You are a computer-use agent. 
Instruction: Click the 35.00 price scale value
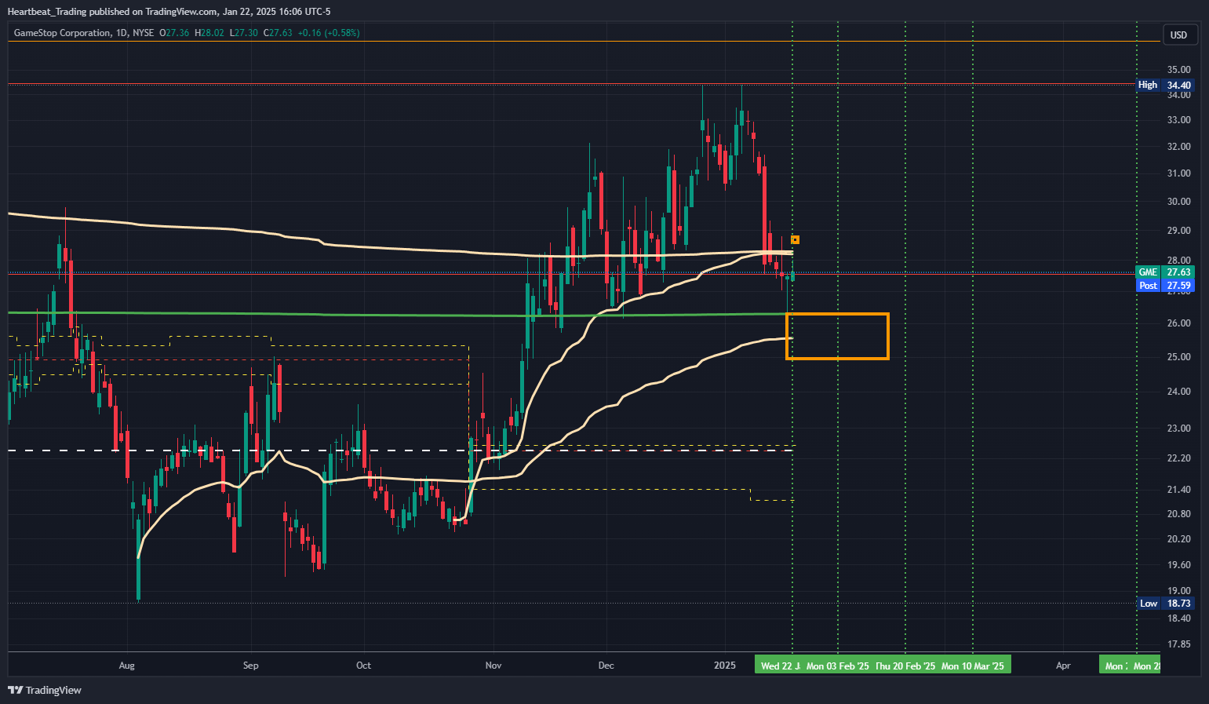[1178, 70]
